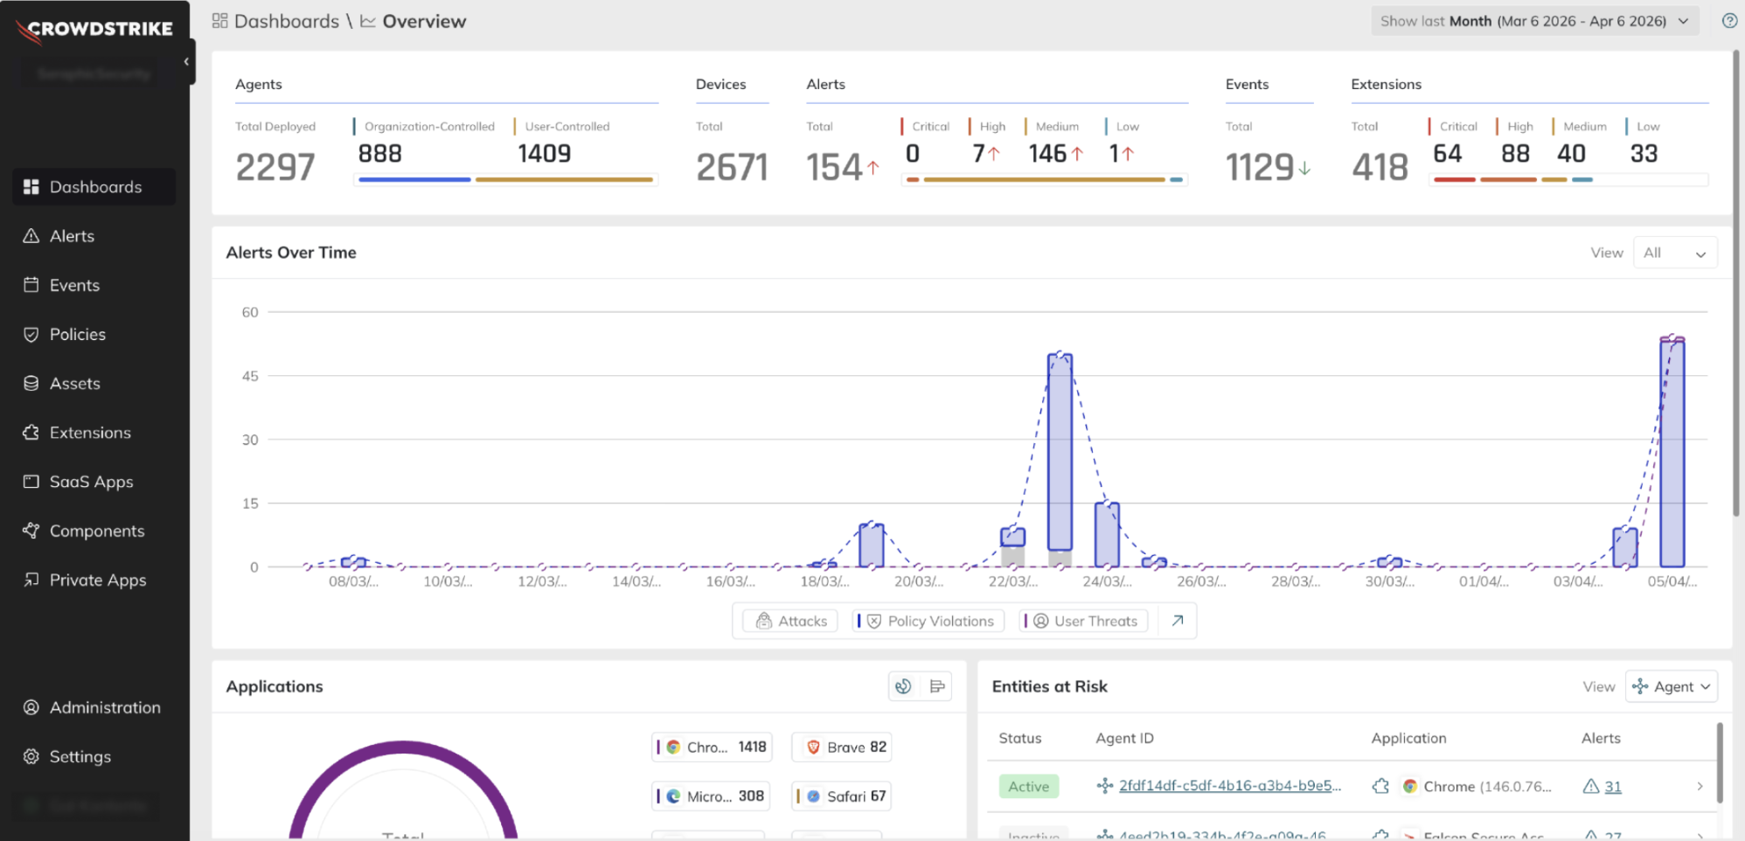The width and height of the screenshot is (1745, 841).
Task: Toggle the Chrome 1418 application legend
Action: click(x=712, y=747)
